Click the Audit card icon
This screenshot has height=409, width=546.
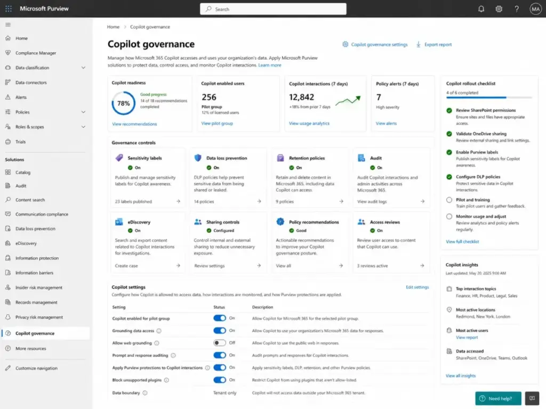(361, 158)
